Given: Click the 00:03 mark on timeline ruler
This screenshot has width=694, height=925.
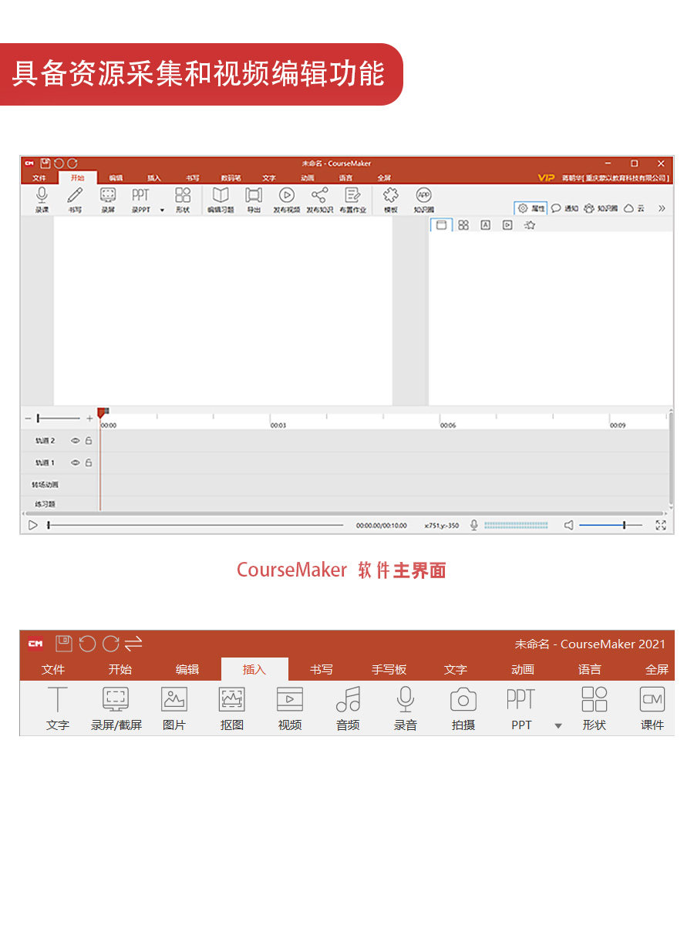Looking at the screenshot, I should [x=278, y=425].
